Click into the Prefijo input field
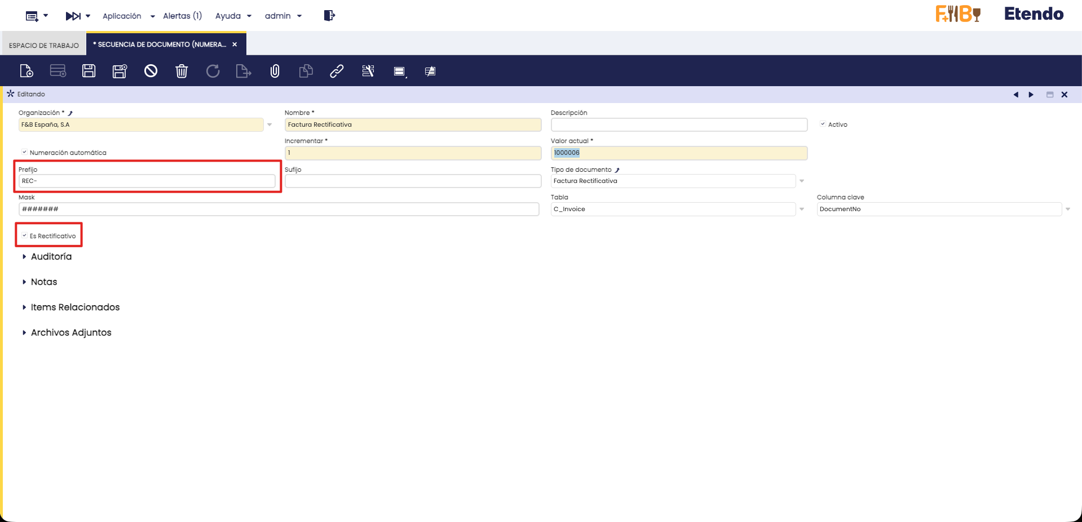1082x522 pixels. coord(147,181)
